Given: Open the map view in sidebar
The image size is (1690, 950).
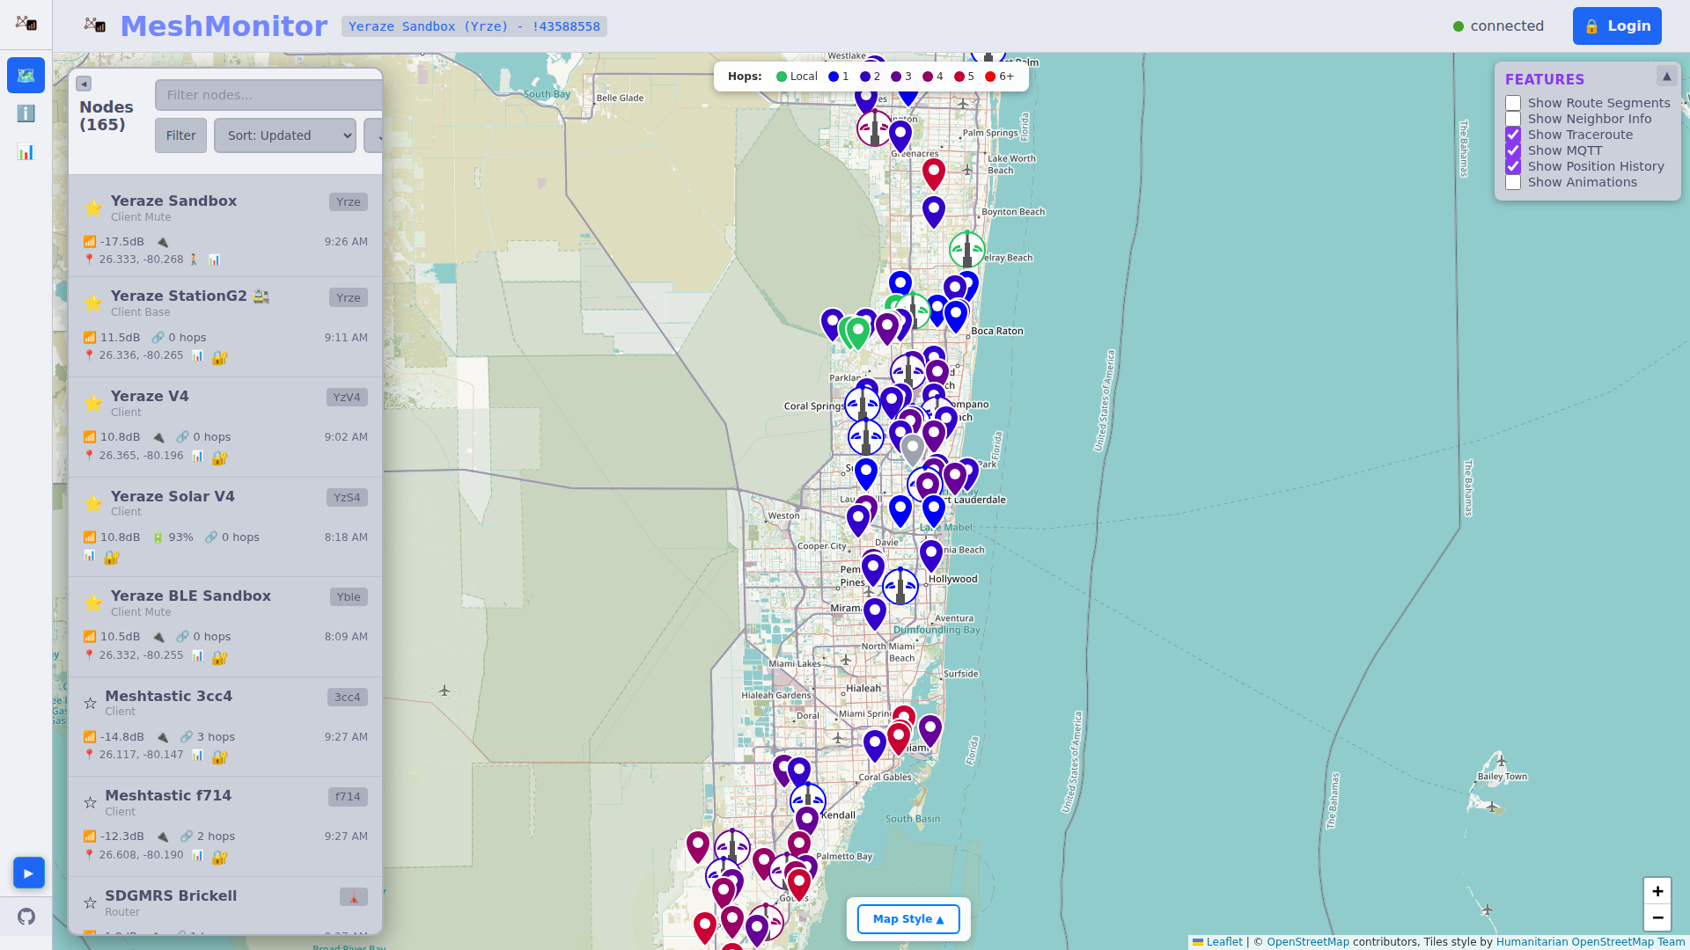Looking at the screenshot, I should [26, 76].
